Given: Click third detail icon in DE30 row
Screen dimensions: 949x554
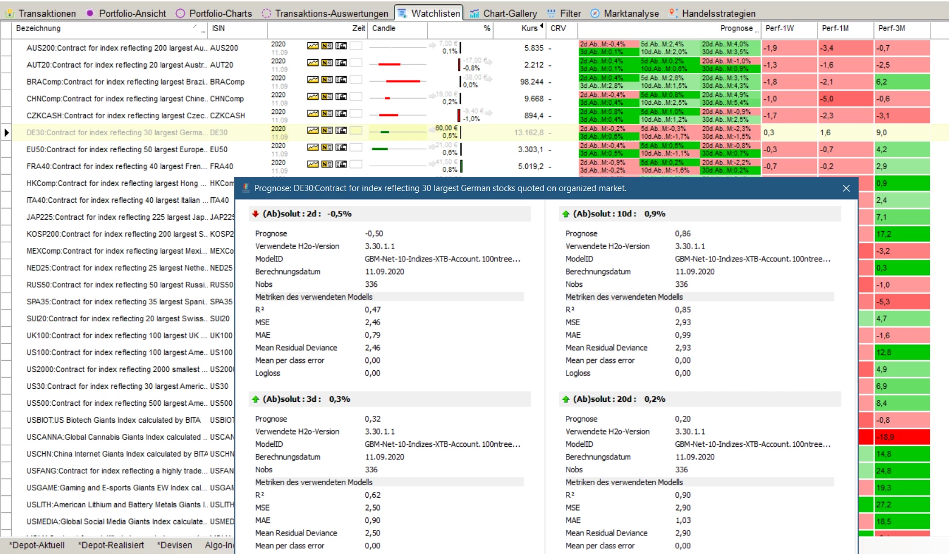Looking at the screenshot, I should (x=341, y=130).
